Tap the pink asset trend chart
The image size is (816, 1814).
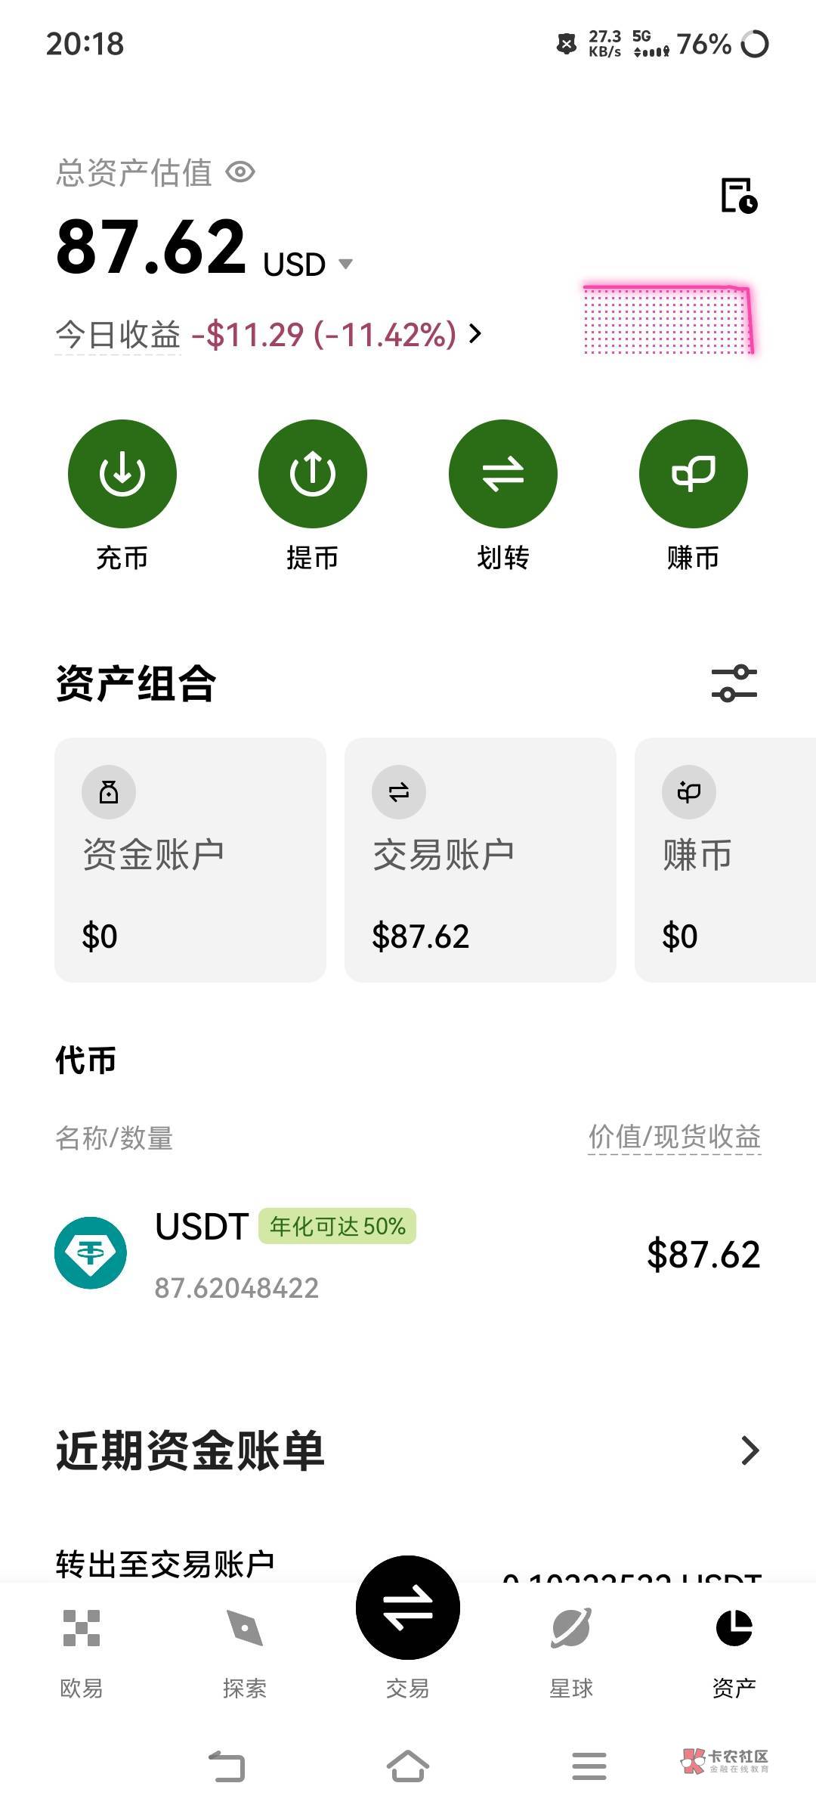(668, 320)
